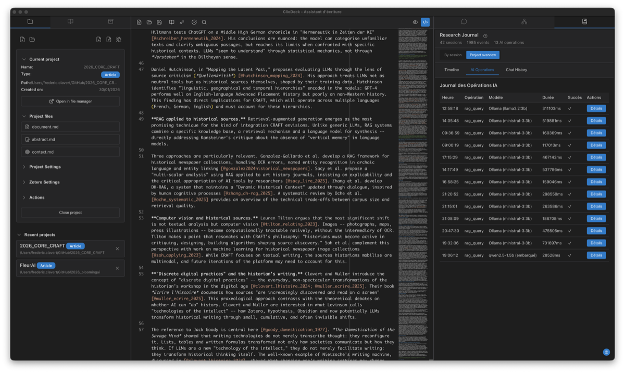Screen dimensions: 625x373
Task: Open Détails for the 19:06:12 qwen2.5 operation
Action: (596, 255)
